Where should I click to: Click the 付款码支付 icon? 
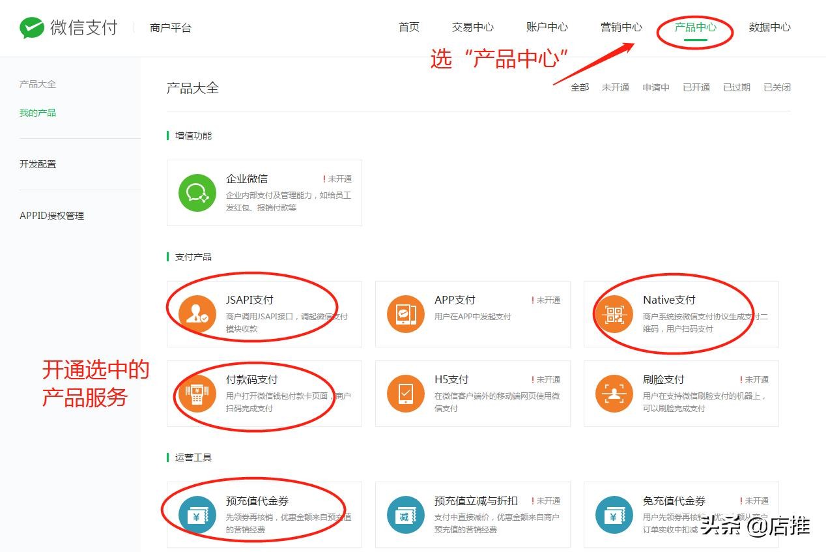coord(197,394)
